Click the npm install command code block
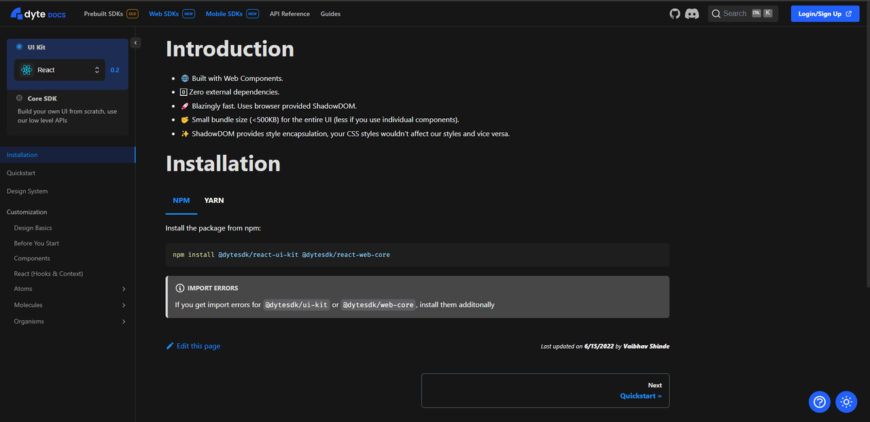 coord(417,255)
